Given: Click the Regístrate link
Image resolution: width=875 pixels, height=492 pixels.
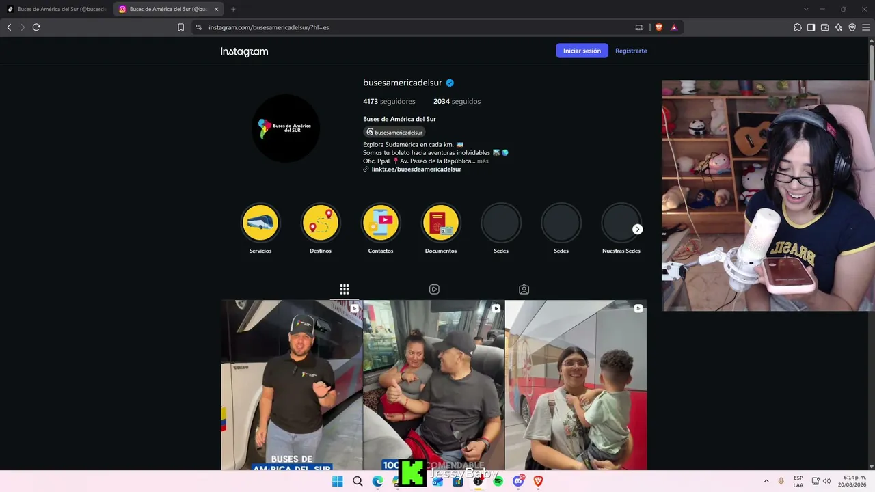Looking at the screenshot, I should [x=631, y=51].
